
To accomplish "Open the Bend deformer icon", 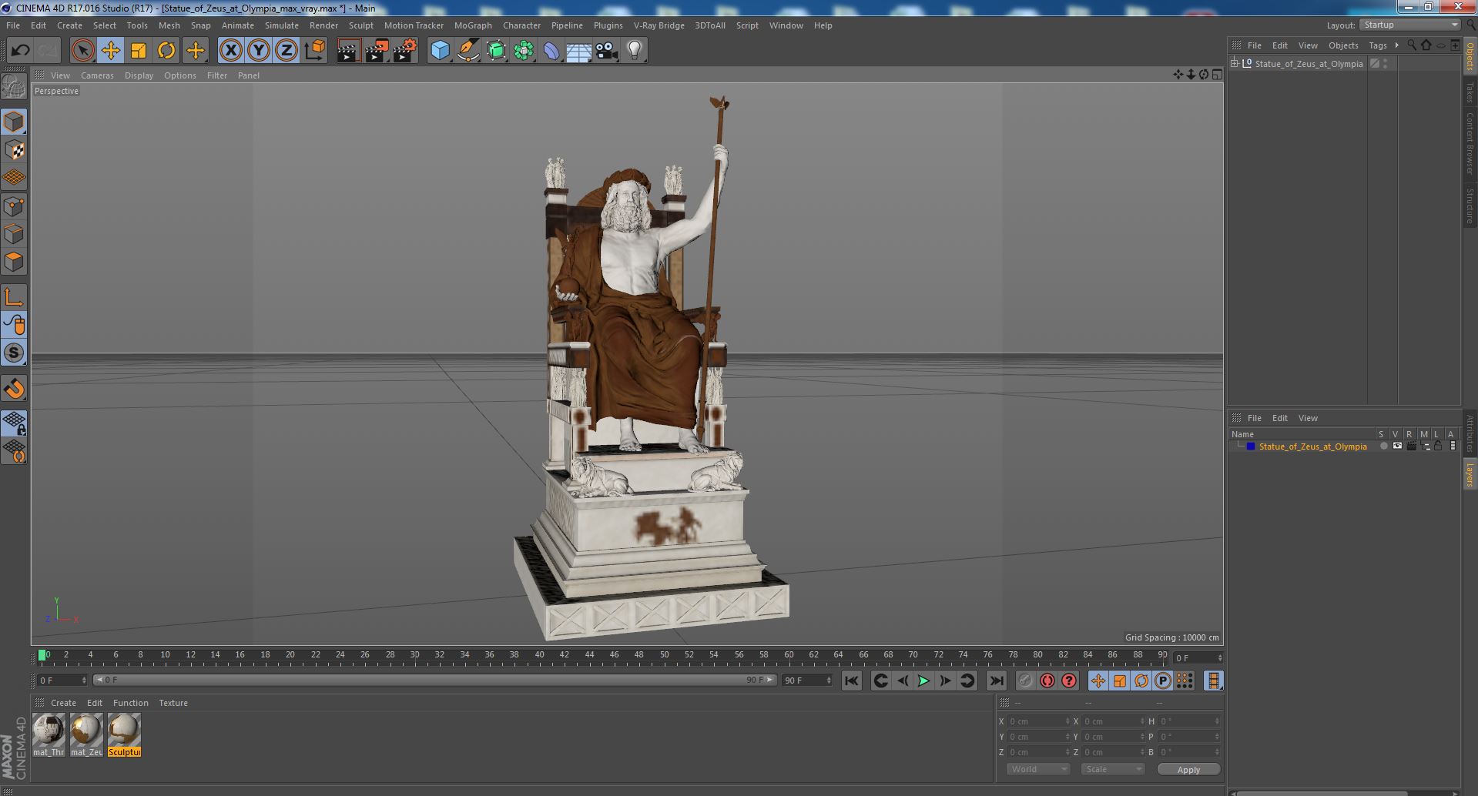I will click(551, 51).
